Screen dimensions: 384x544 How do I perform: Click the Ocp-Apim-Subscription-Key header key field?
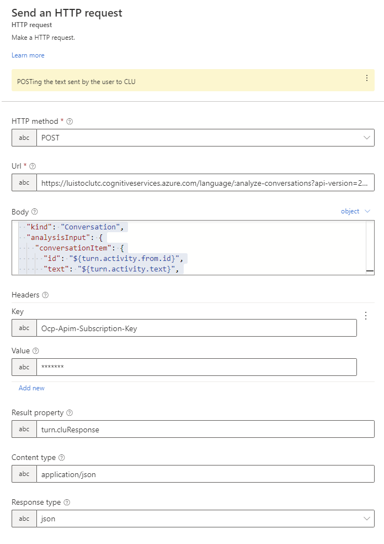tap(196, 328)
